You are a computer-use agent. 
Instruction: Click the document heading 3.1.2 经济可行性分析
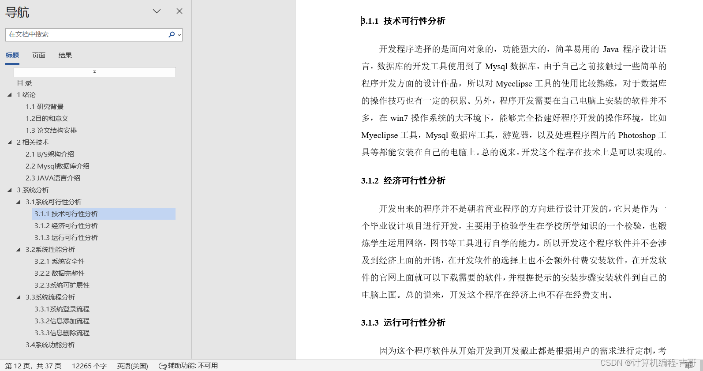tap(404, 180)
